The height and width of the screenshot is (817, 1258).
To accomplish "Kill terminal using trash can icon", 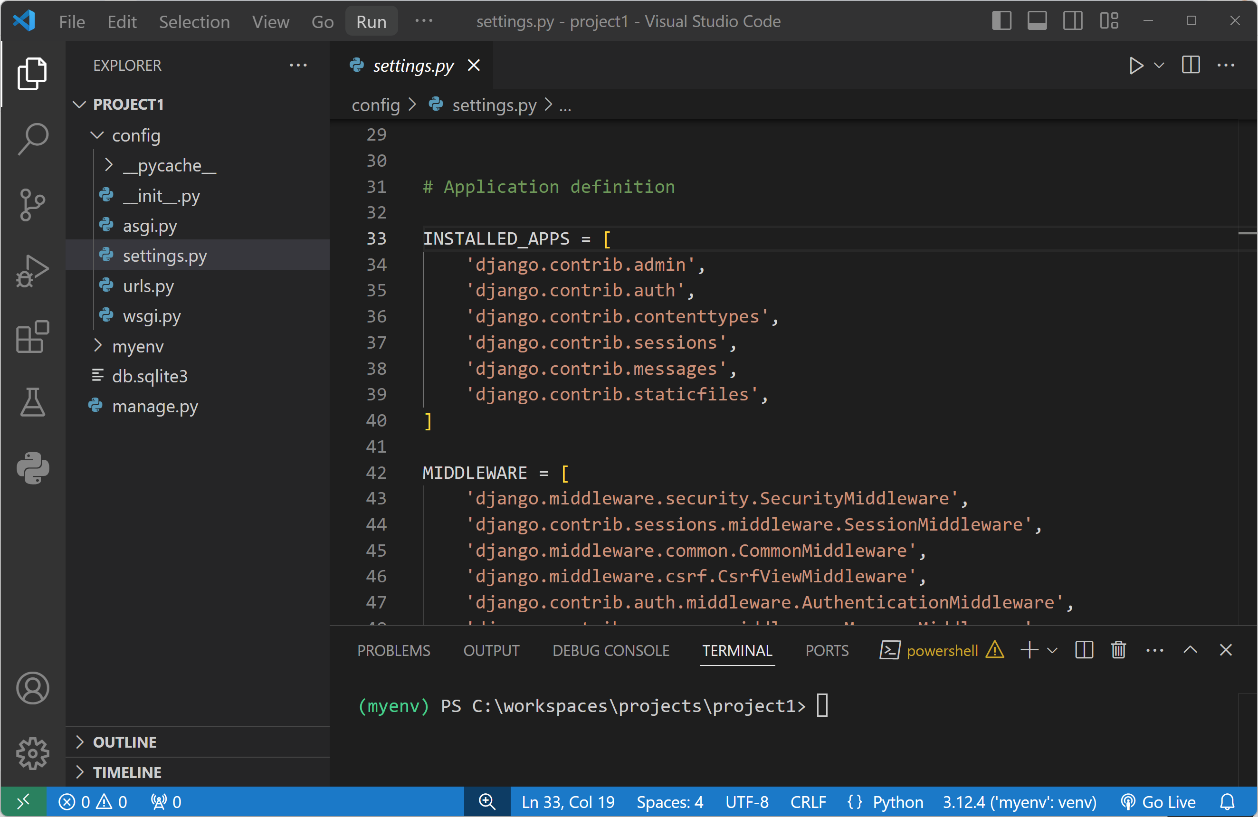I will [1118, 650].
